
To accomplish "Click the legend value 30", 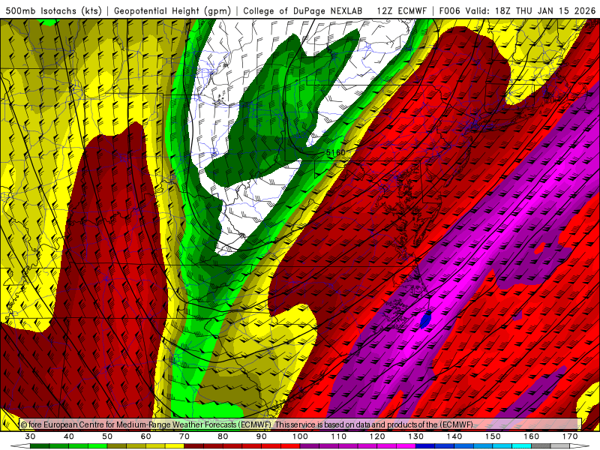I will point(30,436).
